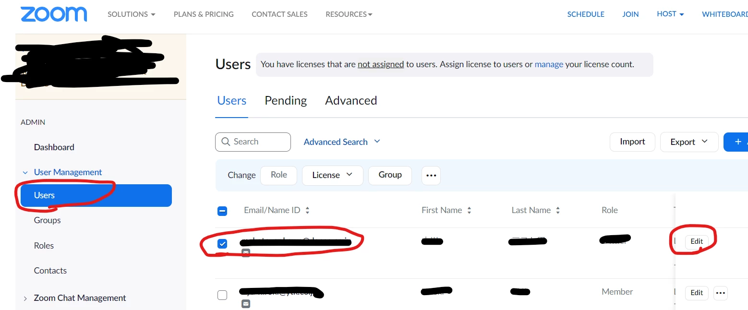Screen dimensions: 748x310
Task: Check the second user's checkbox
Action: pyautogui.click(x=222, y=295)
